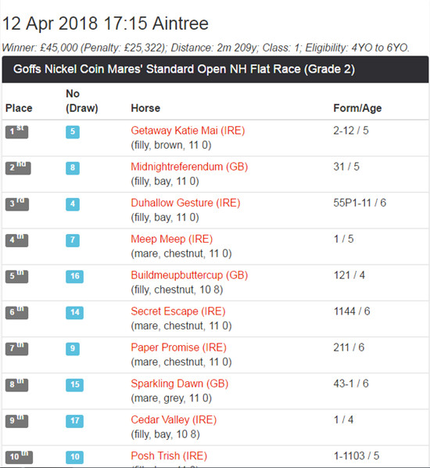The width and height of the screenshot is (430, 468).
Task: Open Buildmeupbuttercup (GB) horse profile
Action: tap(189, 275)
